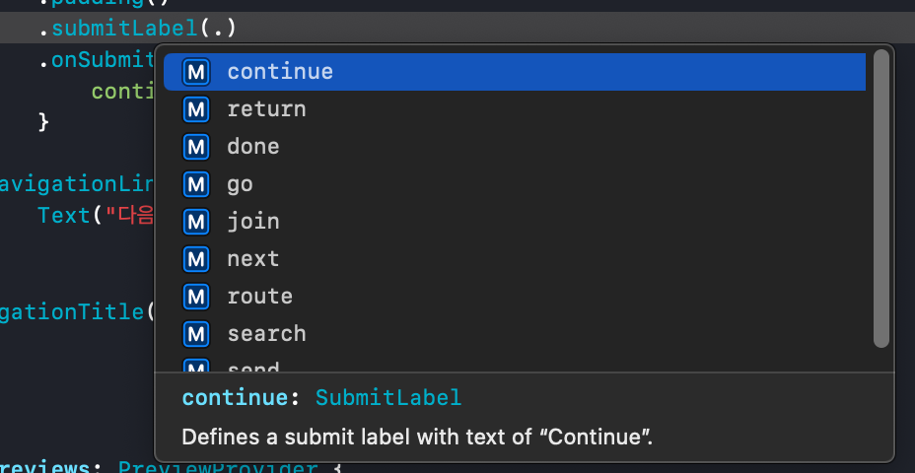The width and height of the screenshot is (915, 473).
Task: Click the M icon beside done
Action: point(196,147)
